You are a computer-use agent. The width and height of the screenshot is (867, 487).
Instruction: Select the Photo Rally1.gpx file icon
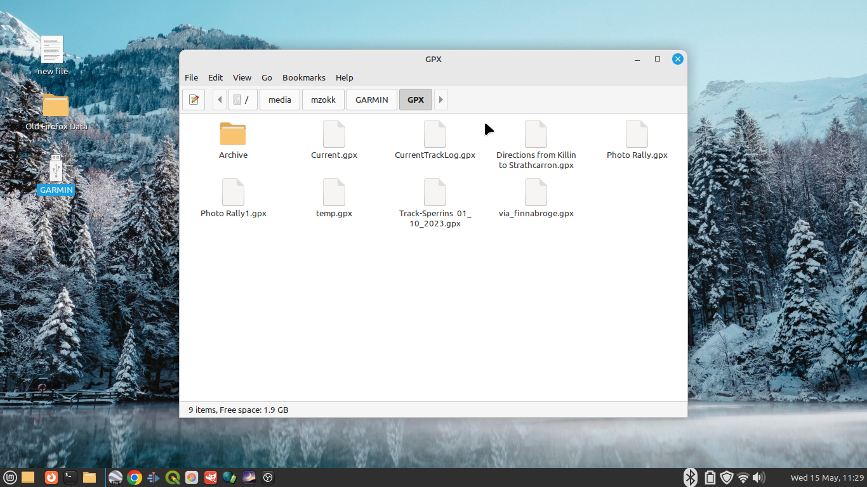233,192
